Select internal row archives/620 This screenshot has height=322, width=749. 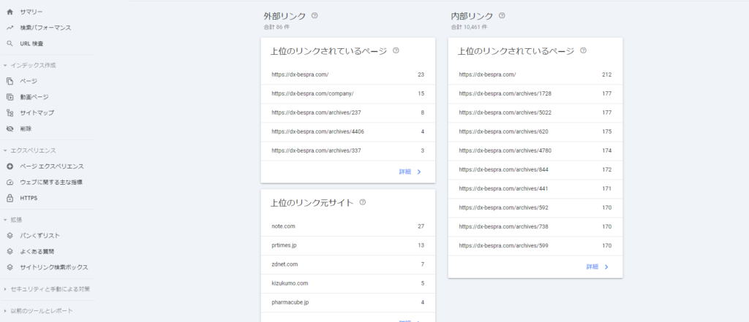click(x=535, y=132)
